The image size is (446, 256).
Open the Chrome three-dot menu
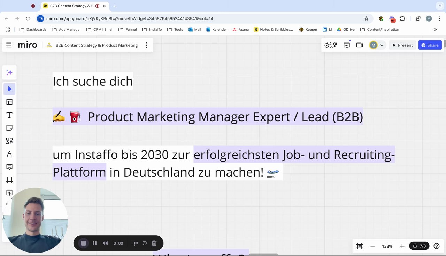click(439, 18)
